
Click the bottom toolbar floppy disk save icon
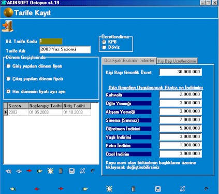coord(158,189)
